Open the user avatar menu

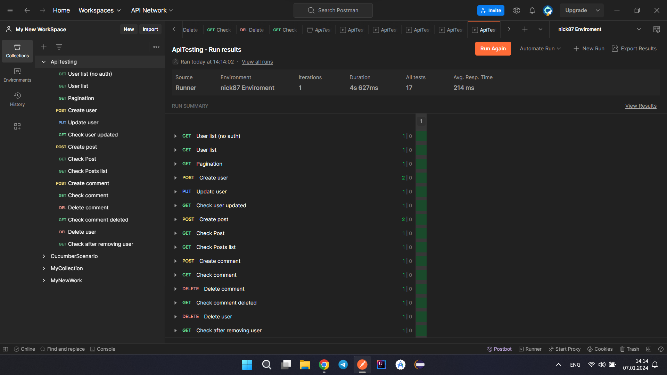(x=548, y=10)
